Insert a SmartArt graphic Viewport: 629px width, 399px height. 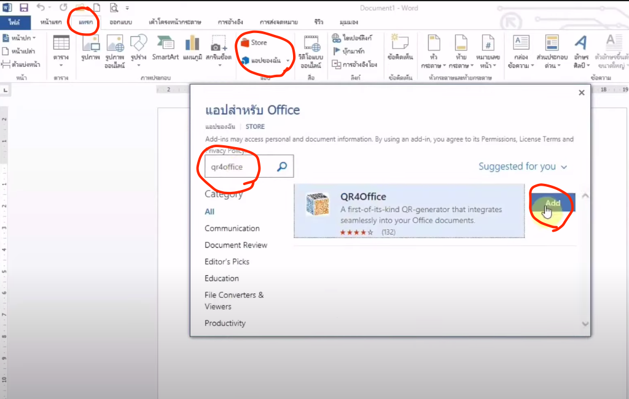click(x=165, y=48)
